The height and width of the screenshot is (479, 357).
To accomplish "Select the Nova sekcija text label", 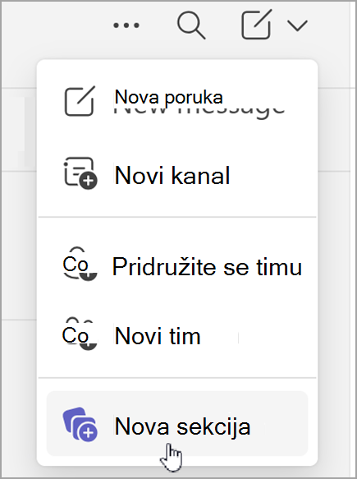I will 182,426.
